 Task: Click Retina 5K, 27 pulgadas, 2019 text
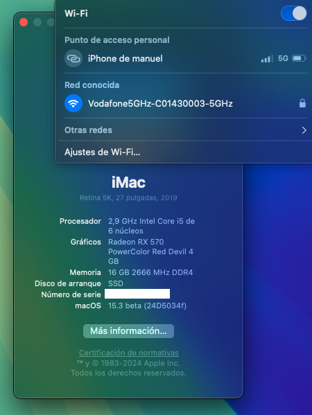128,197
